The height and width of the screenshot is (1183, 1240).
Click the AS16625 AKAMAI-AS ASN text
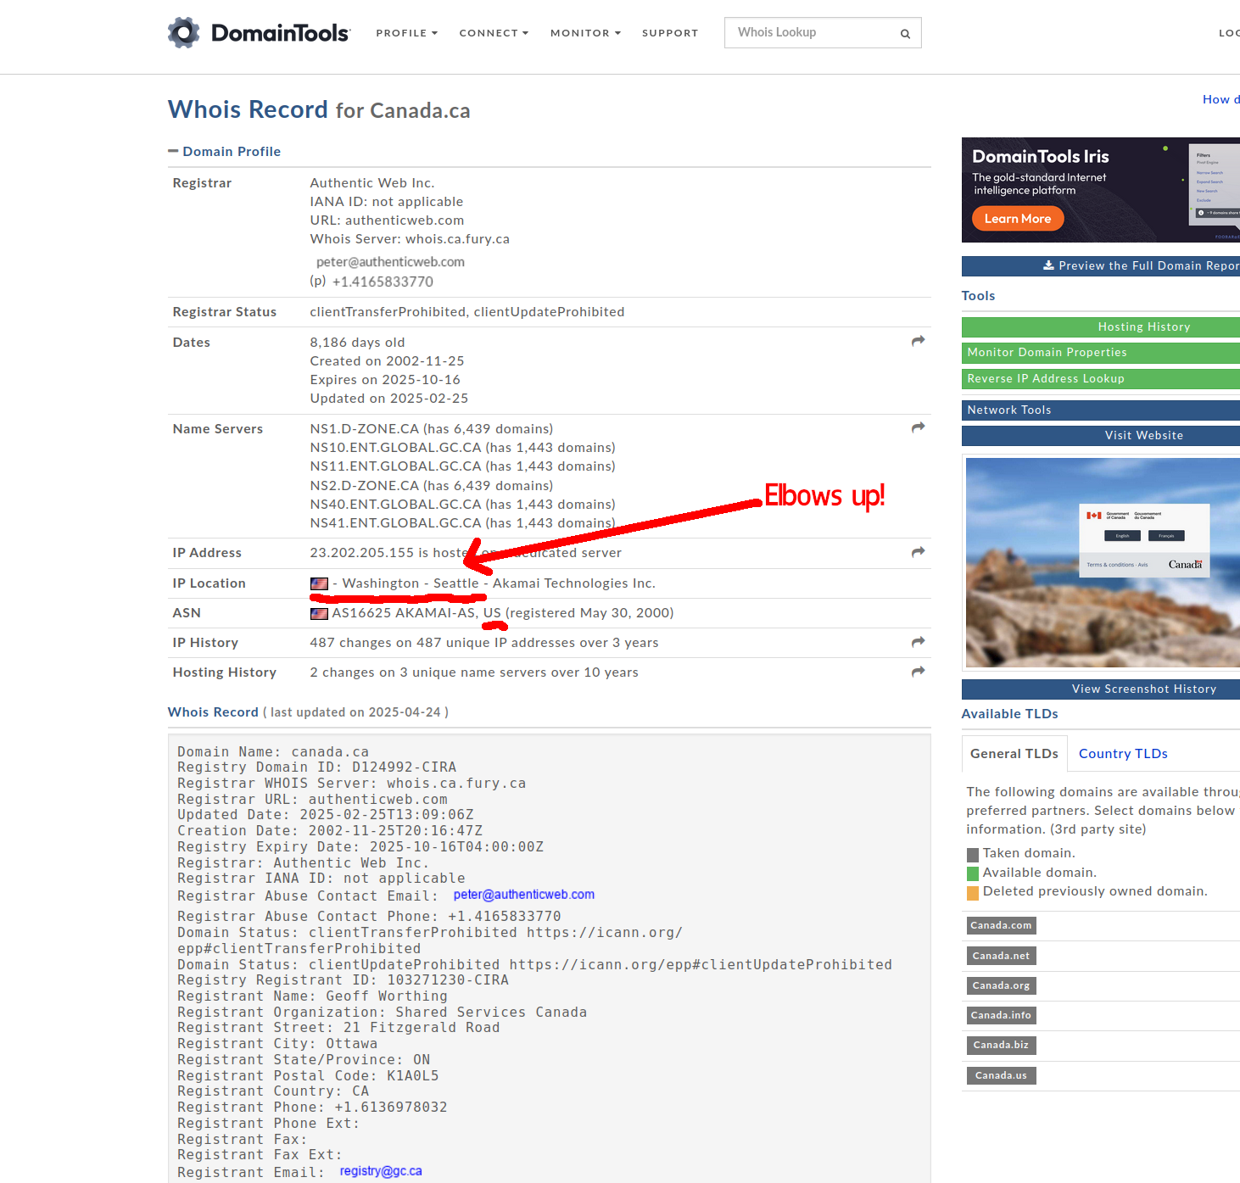coord(405,613)
